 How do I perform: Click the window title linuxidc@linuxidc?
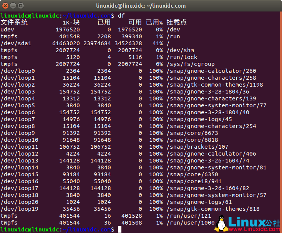tap(141, 6)
